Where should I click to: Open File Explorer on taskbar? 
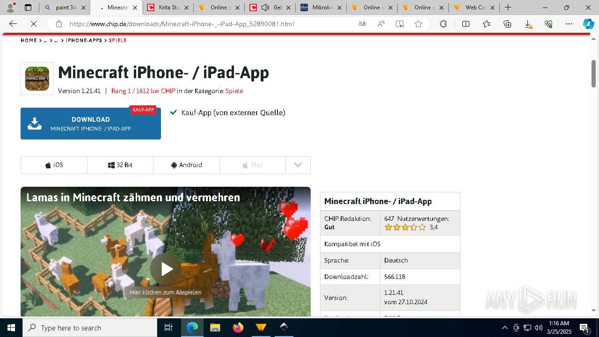215,328
